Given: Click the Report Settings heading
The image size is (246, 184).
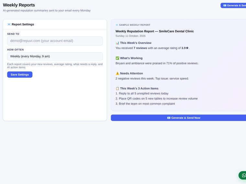Looking at the screenshot, I should pyautogui.click(x=23, y=24).
